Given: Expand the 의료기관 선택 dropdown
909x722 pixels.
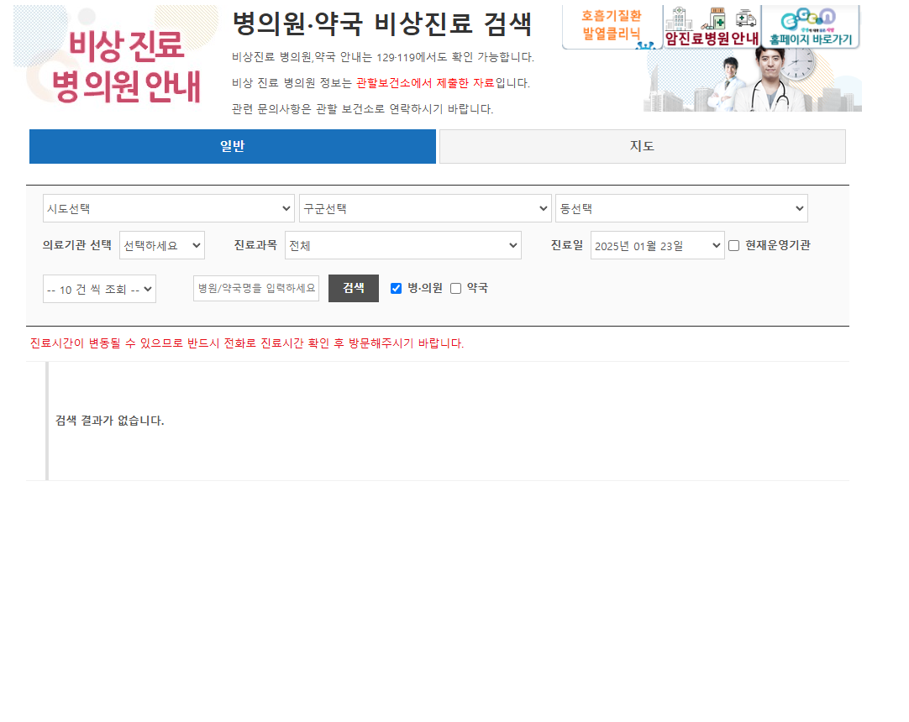Looking at the screenshot, I should pyautogui.click(x=162, y=246).
